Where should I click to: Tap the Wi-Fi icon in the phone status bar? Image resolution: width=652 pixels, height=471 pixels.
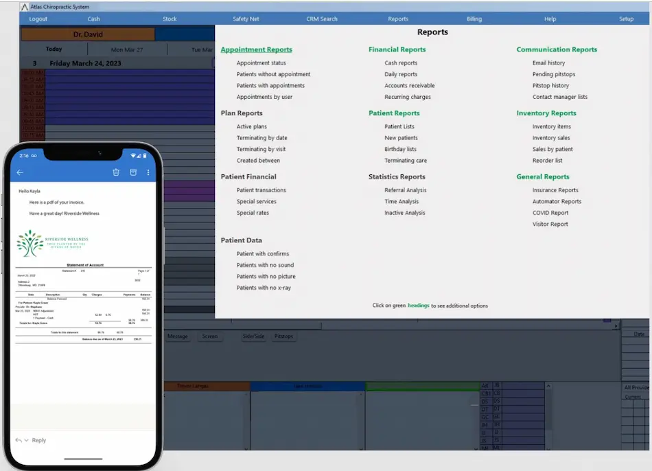tap(133, 155)
